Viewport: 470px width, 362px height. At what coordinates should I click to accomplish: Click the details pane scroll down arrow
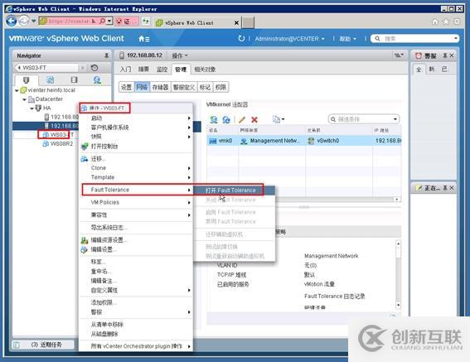point(398,305)
